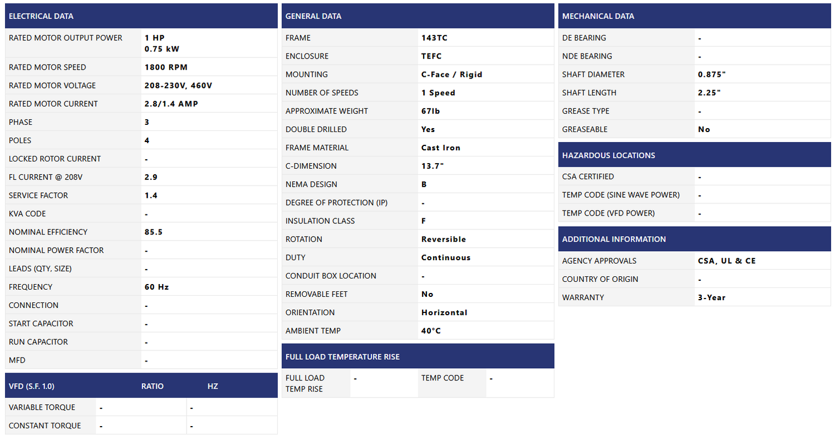Image resolution: width=835 pixels, height=435 pixels.
Task: Select the 208-230V, 460V voltage value
Action: [x=178, y=86]
